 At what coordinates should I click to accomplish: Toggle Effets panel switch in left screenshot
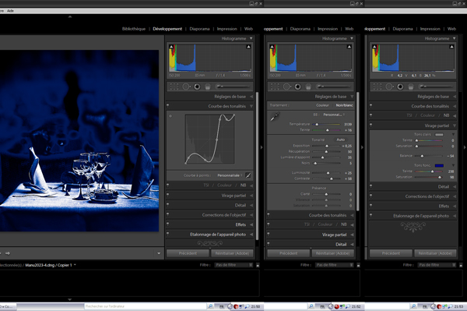pyautogui.click(x=168, y=224)
